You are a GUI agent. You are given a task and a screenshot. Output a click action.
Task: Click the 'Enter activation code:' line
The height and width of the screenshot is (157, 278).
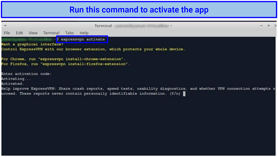click(27, 74)
